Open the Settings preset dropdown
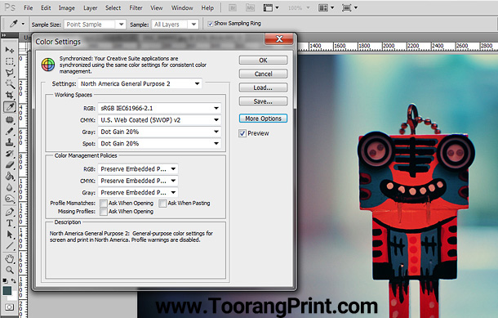This screenshot has height=318, width=498. click(x=140, y=83)
